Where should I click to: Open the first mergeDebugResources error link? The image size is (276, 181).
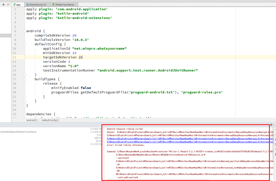pos(182,138)
